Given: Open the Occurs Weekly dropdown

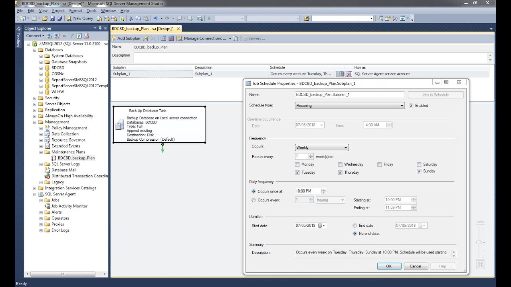Looking at the screenshot, I should 322,147.
